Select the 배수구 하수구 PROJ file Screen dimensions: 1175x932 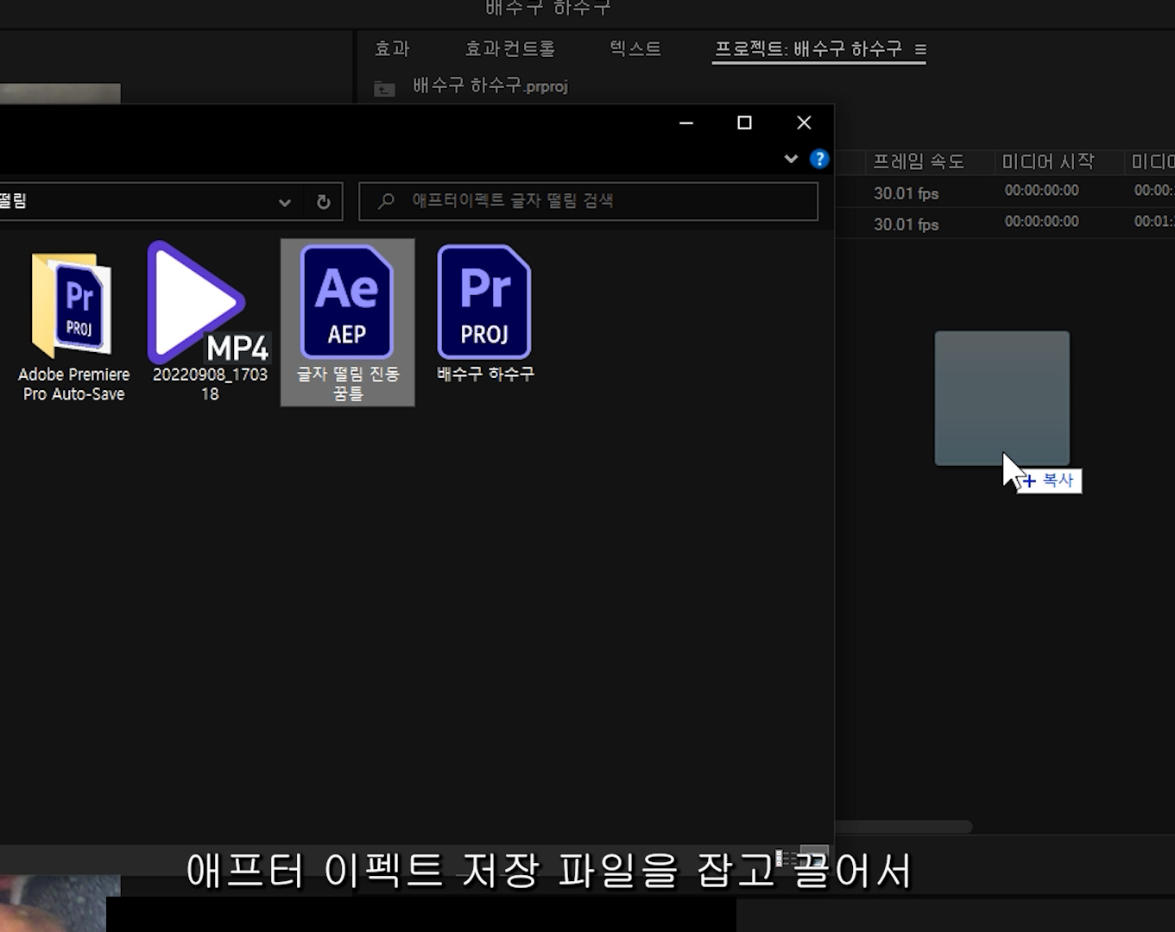[485, 314]
